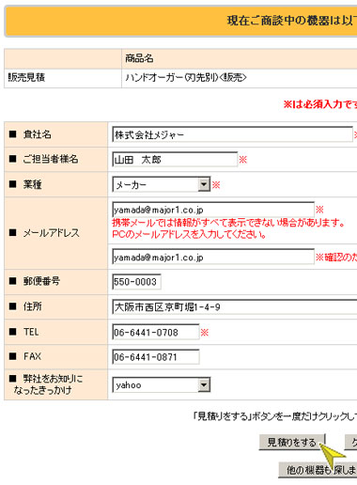Click the 郵便番号 field 550-0003
This screenshot has width=357, height=485.
point(136,282)
